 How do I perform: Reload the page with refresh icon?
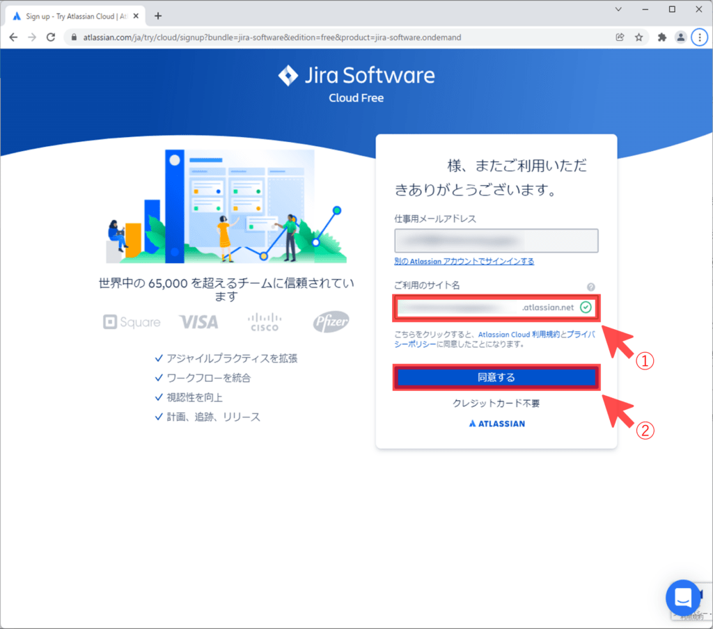(50, 38)
